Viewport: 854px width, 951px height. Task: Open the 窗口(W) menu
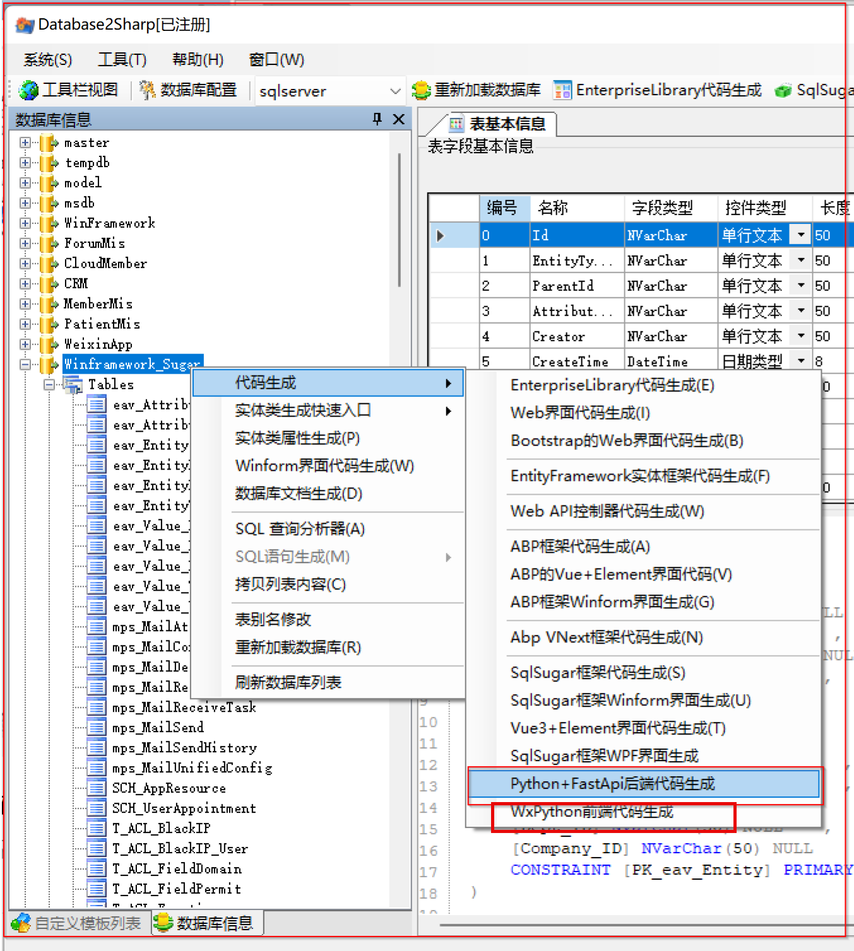[276, 60]
